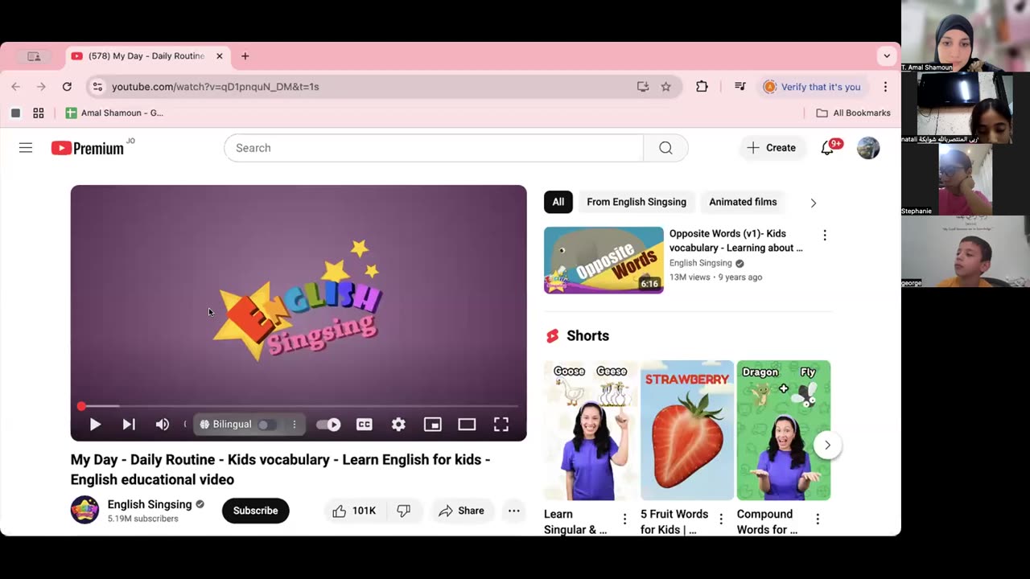Skip to the next video

click(129, 425)
